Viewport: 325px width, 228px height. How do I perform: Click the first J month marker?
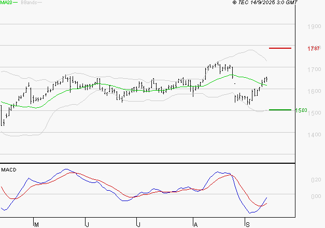click(x=87, y=224)
